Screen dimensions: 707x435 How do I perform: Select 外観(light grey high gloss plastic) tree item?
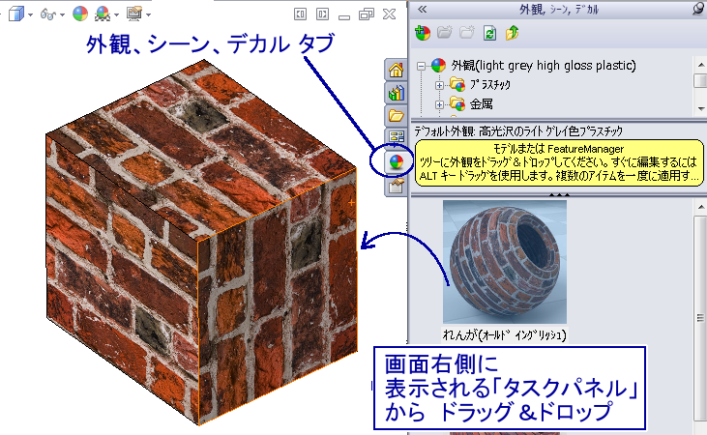click(x=544, y=66)
